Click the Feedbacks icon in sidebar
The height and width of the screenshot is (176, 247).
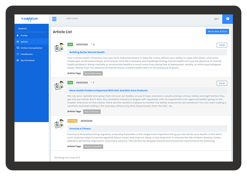pyautogui.click(x=18, y=54)
